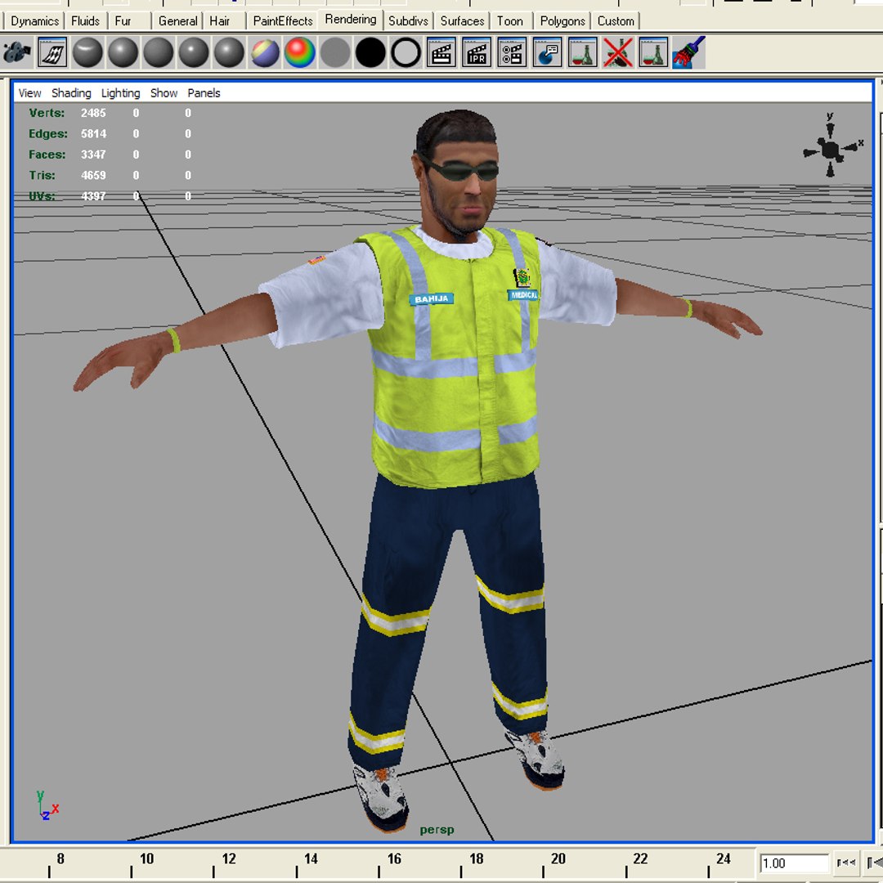This screenshot has height=883, width=883.
Task: Switch to the Custom shelf tab
Action: click(x=616, y=21)
